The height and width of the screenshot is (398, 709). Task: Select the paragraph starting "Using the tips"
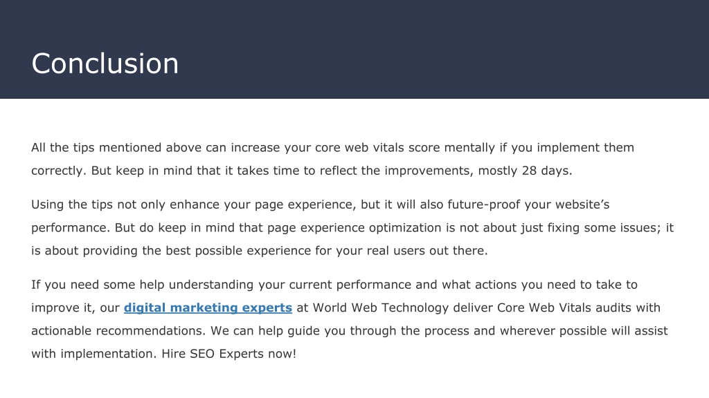pyautogui.click(x=352, y=227)
